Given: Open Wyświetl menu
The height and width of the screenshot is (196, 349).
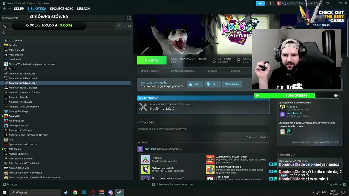Looking at the screenshot, I should point(20,3).
